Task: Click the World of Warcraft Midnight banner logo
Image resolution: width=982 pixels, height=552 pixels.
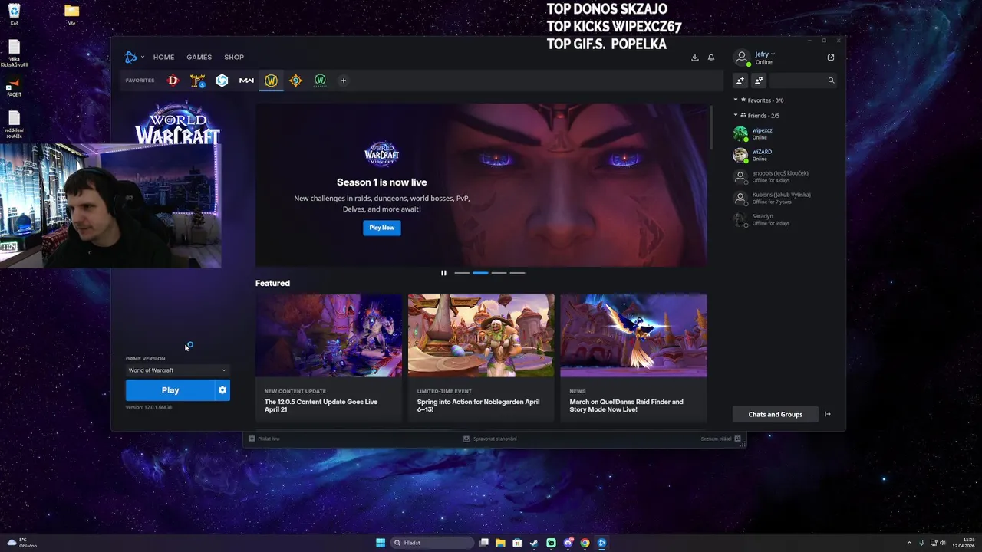Action: click(x=381, y=153)
